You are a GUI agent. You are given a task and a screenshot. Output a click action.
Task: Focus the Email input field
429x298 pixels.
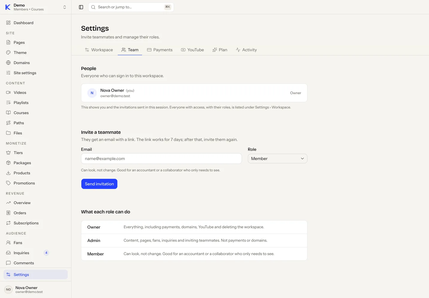(x=161, y=159)
